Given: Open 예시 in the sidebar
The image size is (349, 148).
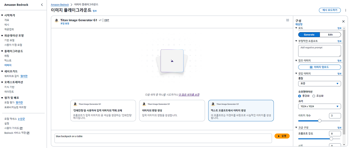Looking at the screenshot, I should [x=7, y=25].
